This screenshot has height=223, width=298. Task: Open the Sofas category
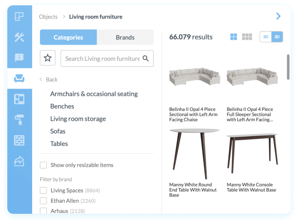click(58, 131)
